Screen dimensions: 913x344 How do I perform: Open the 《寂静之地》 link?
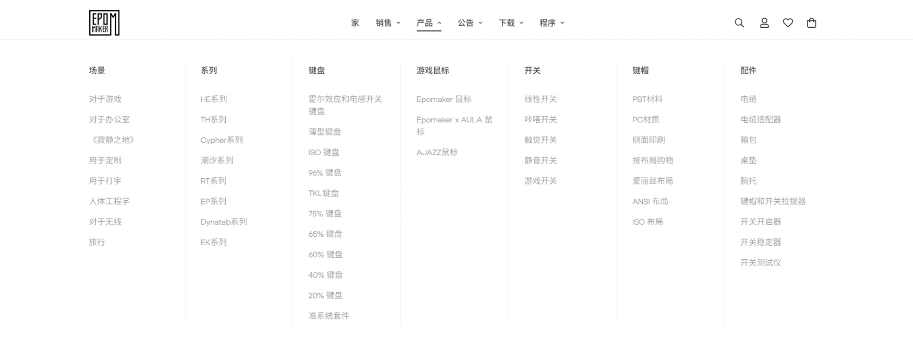(113, 140)
